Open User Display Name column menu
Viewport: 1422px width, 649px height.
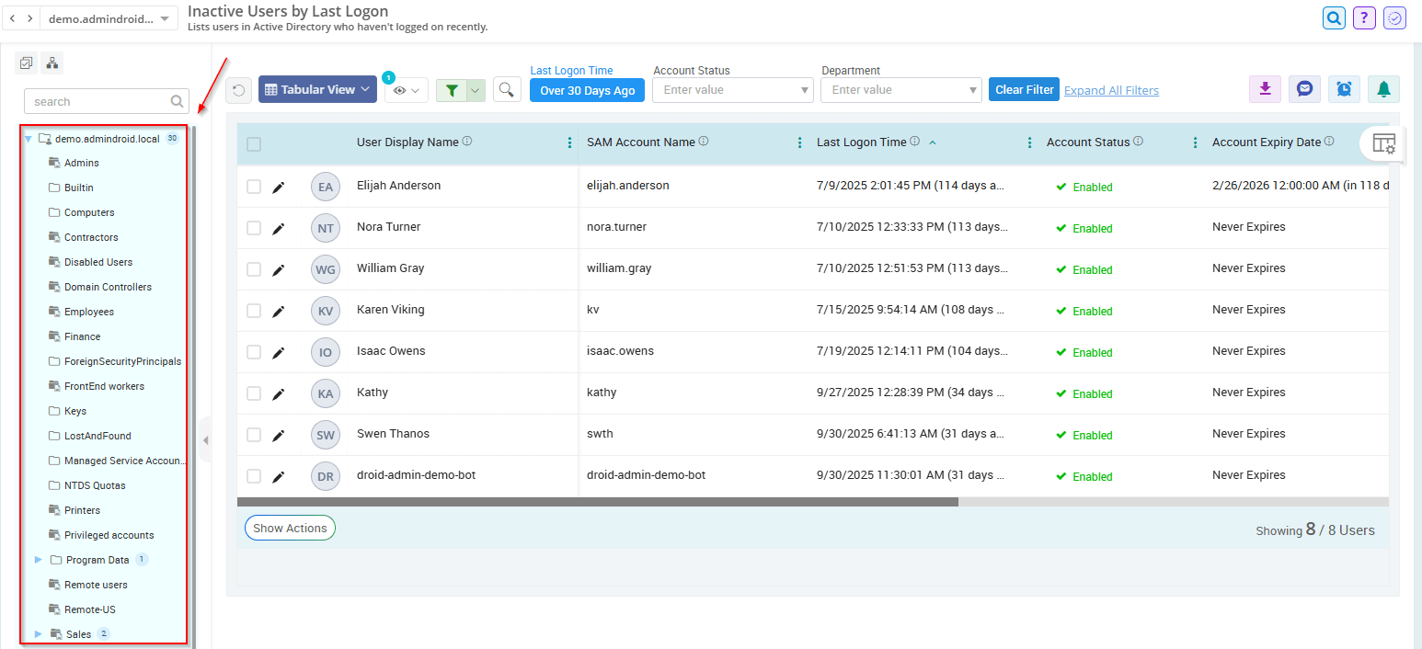569,142
